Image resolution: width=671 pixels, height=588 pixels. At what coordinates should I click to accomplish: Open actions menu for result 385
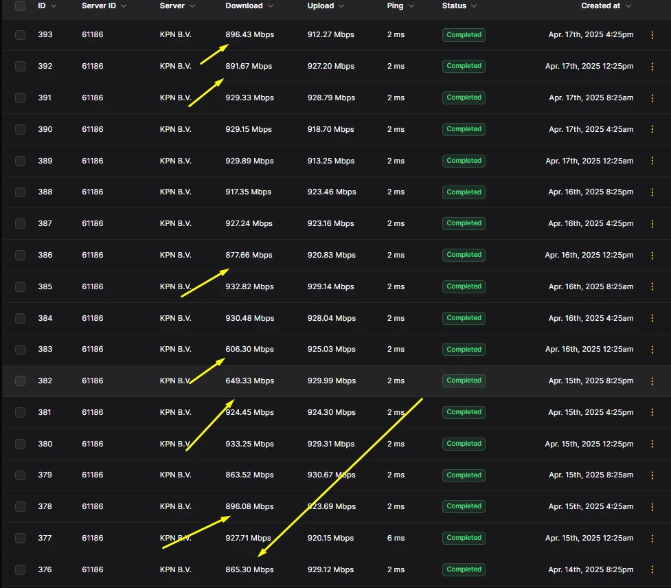652,286
